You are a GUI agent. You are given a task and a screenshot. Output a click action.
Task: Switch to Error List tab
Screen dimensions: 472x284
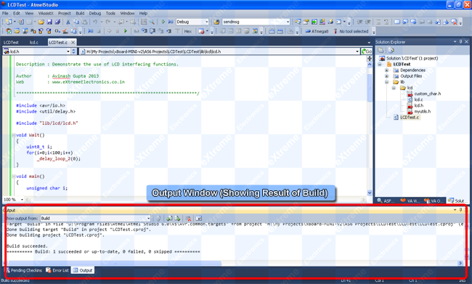pos(57,270)
